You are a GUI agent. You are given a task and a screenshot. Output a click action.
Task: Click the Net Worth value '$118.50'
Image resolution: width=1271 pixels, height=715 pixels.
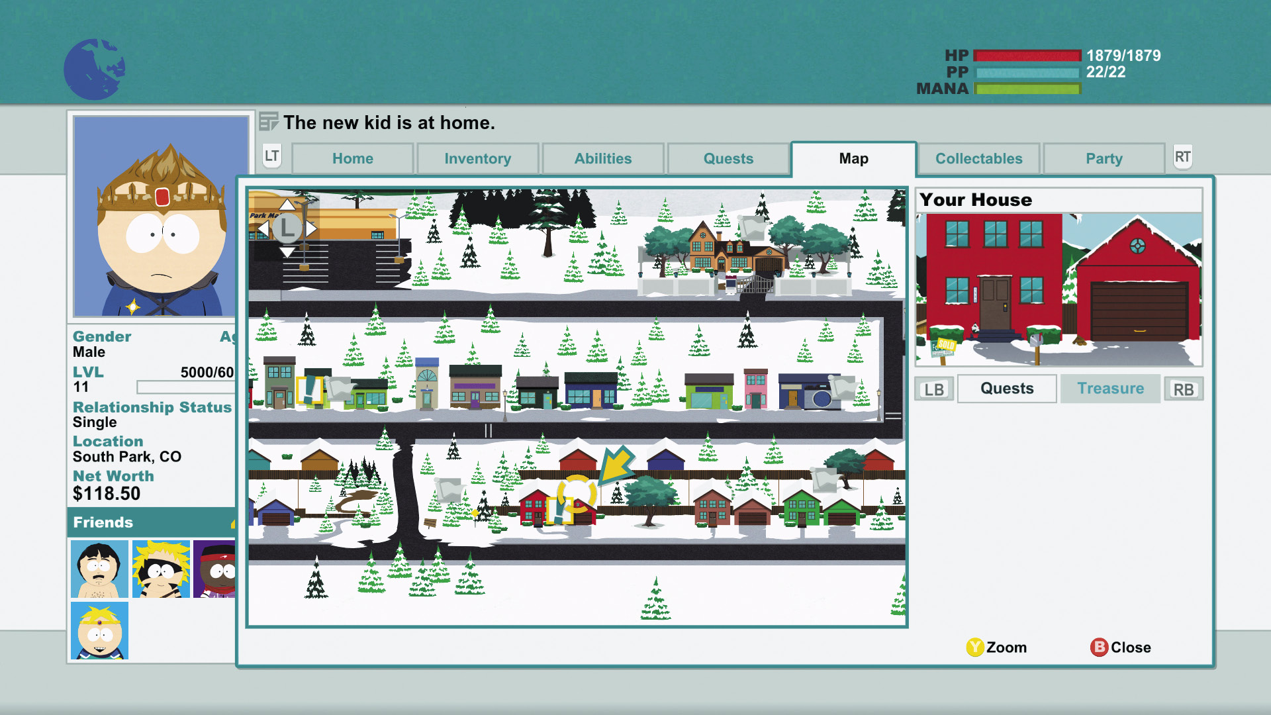point(107,493)
